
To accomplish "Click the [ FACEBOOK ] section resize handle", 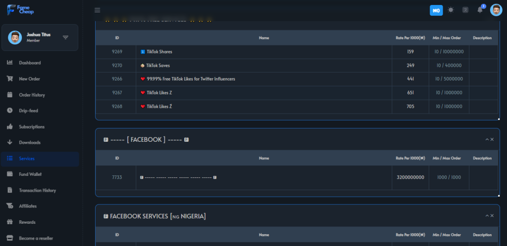I will (499, 196).
